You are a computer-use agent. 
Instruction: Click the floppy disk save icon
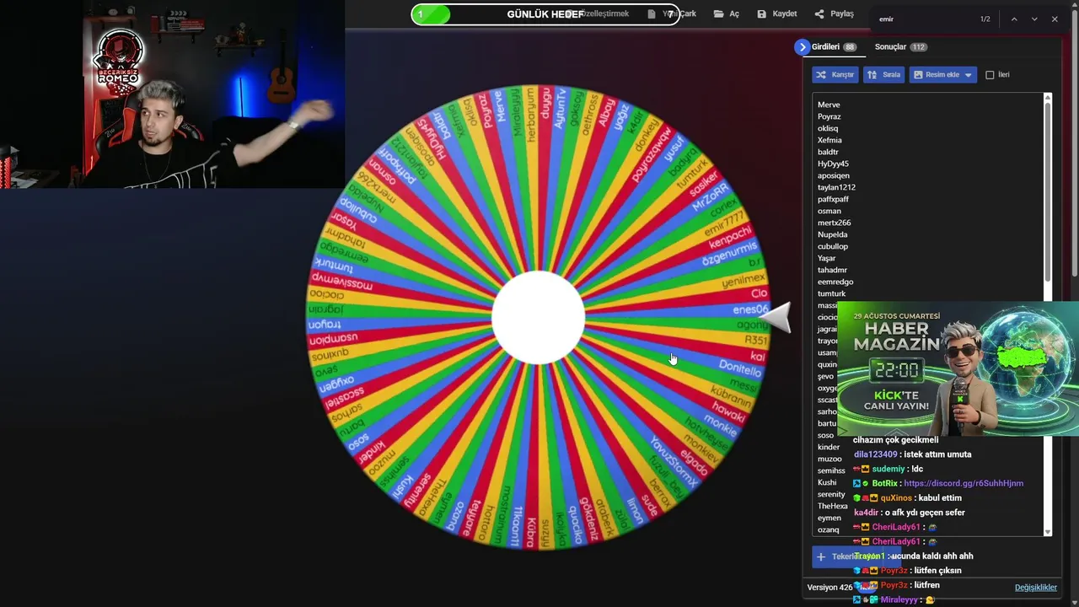coord(762,14)
